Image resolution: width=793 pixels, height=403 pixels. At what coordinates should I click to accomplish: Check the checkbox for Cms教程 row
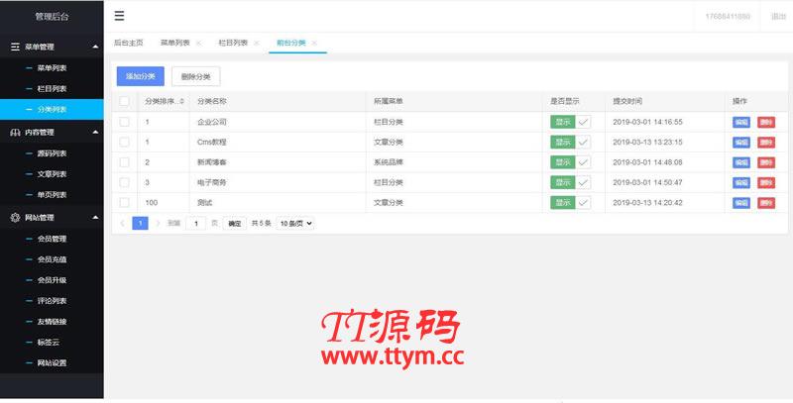coord(124,142)
